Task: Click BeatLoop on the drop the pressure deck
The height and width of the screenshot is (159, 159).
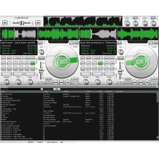Action: point(109,58)
